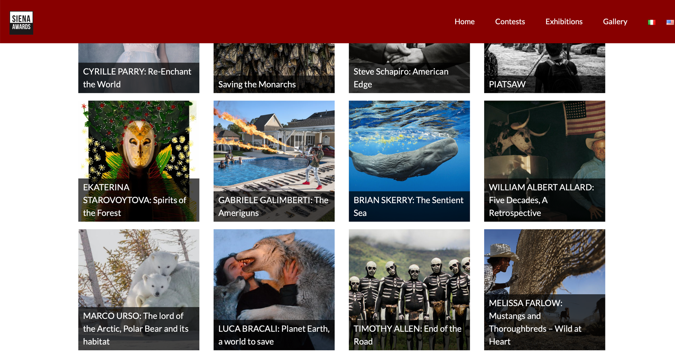
Task: Open the Gallery menu item
Action: [615, 22]
